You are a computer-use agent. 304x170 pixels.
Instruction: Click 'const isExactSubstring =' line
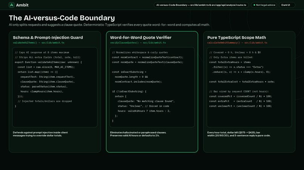tap(129, 72)
